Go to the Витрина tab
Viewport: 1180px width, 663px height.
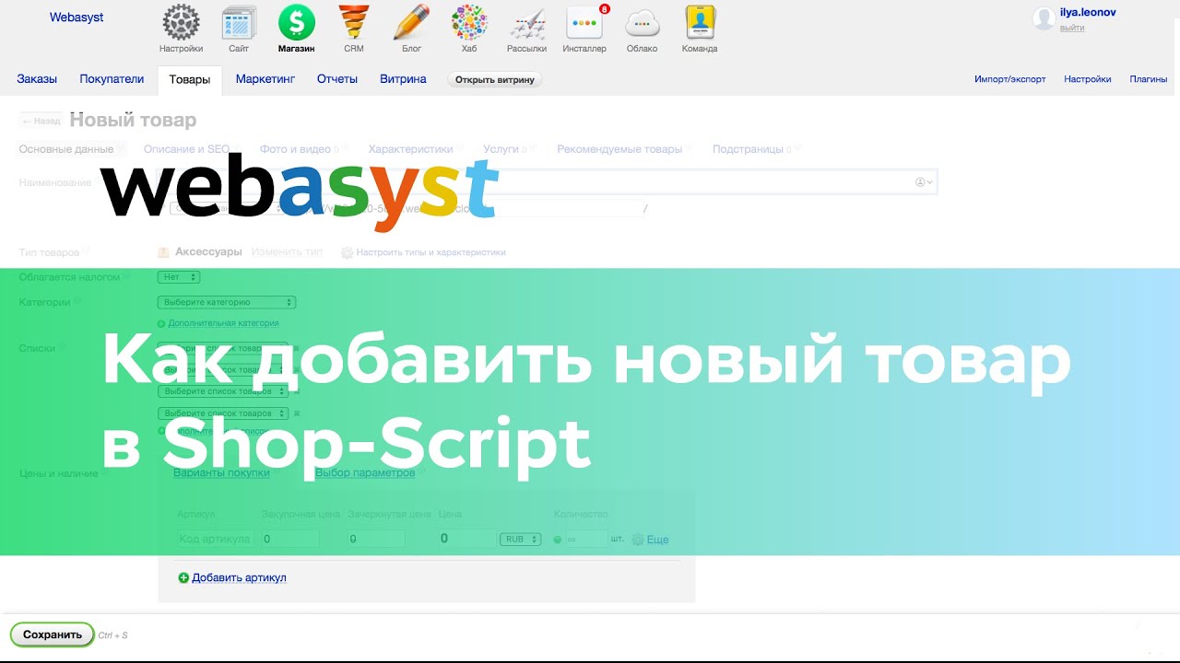click(x=403, y=79)
